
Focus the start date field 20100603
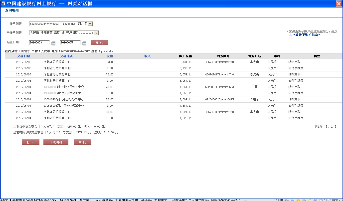point(39,43)
